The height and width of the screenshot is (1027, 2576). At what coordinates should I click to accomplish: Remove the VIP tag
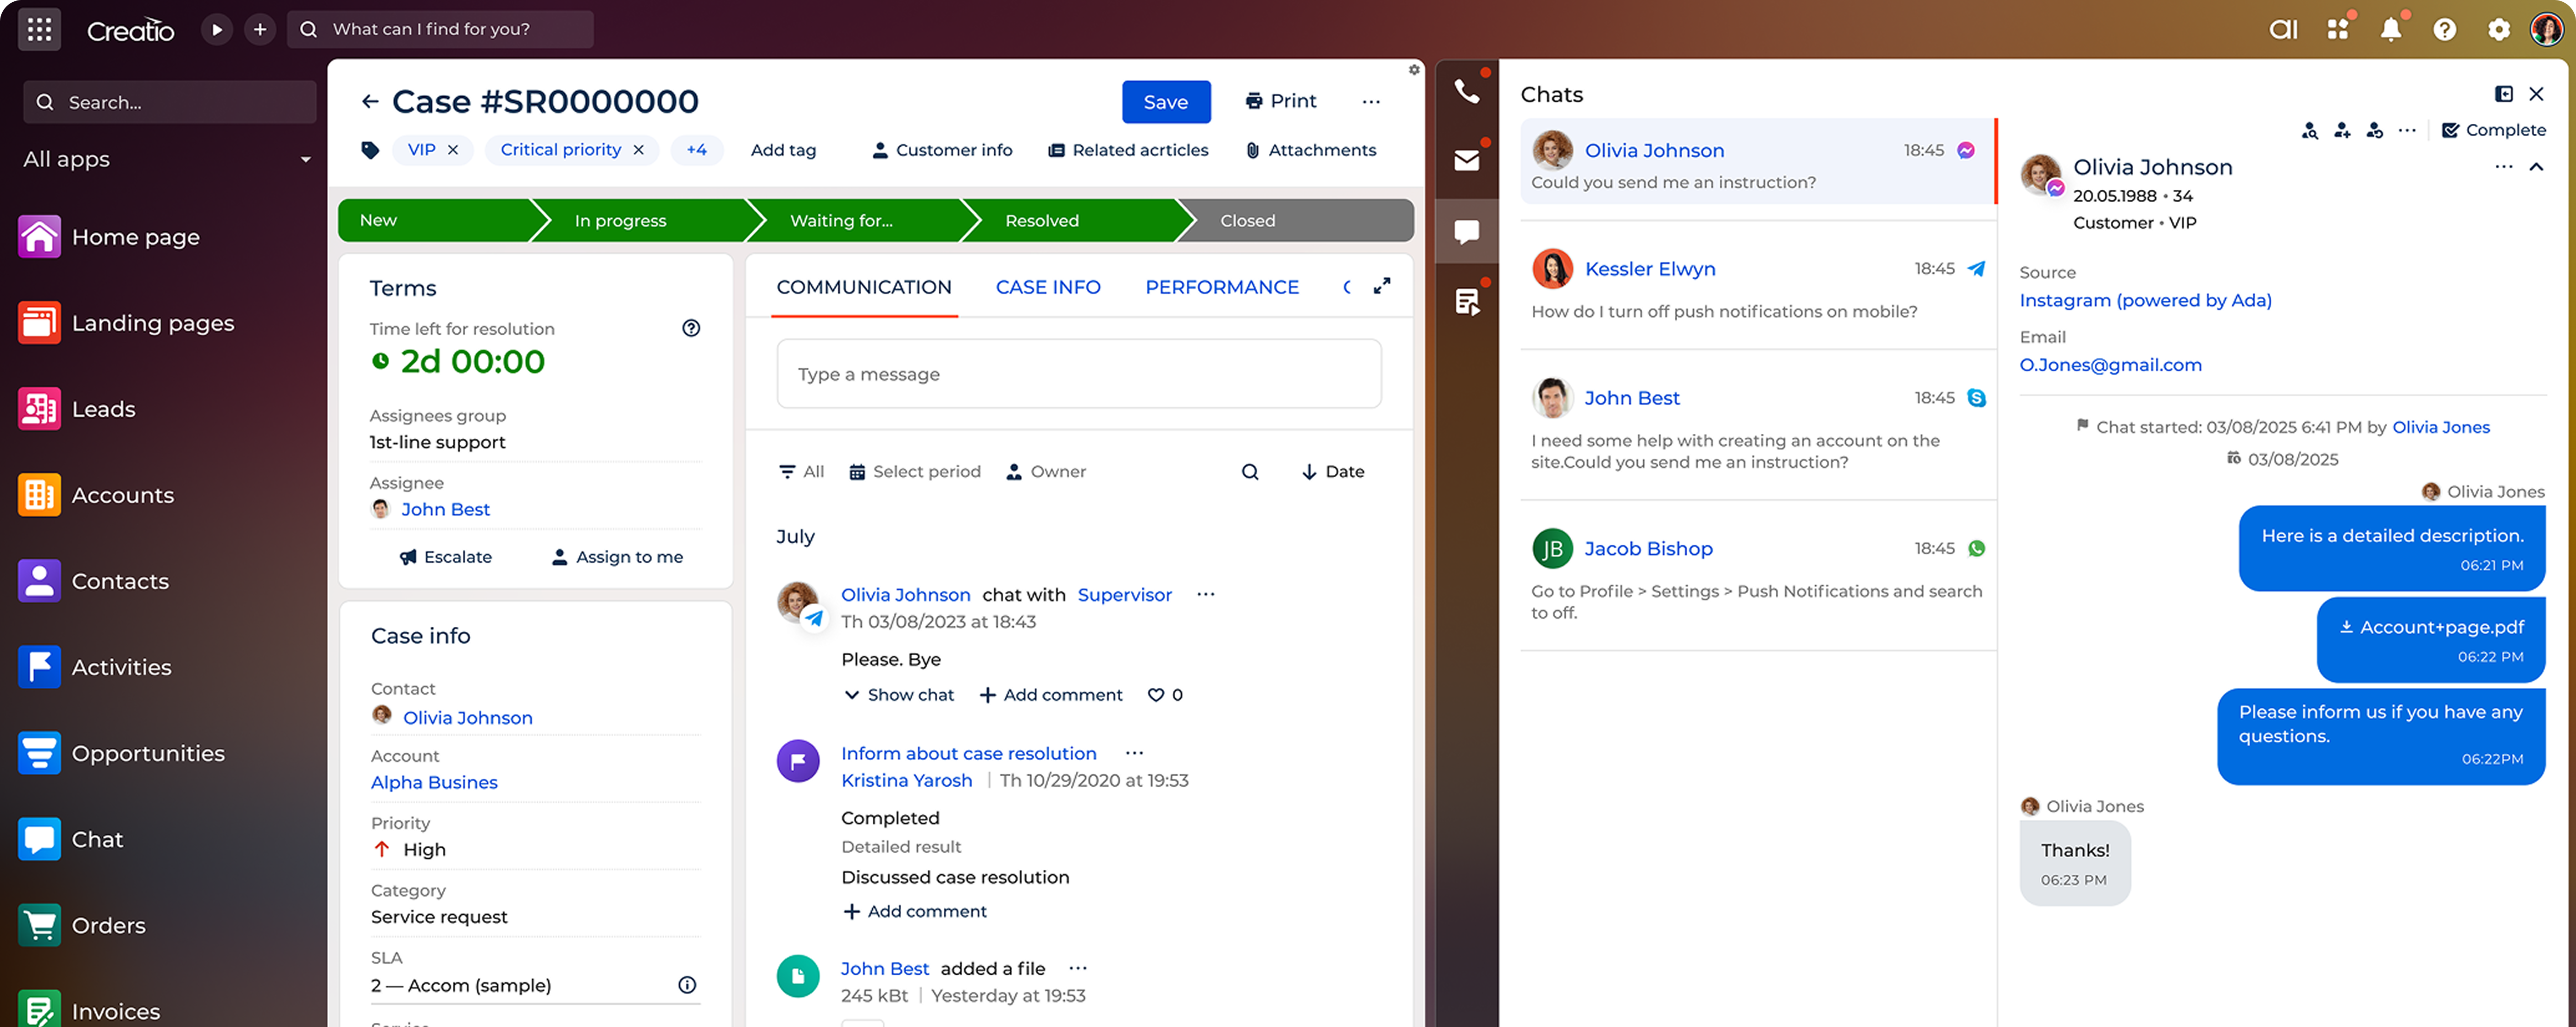(x=453, y=150)
